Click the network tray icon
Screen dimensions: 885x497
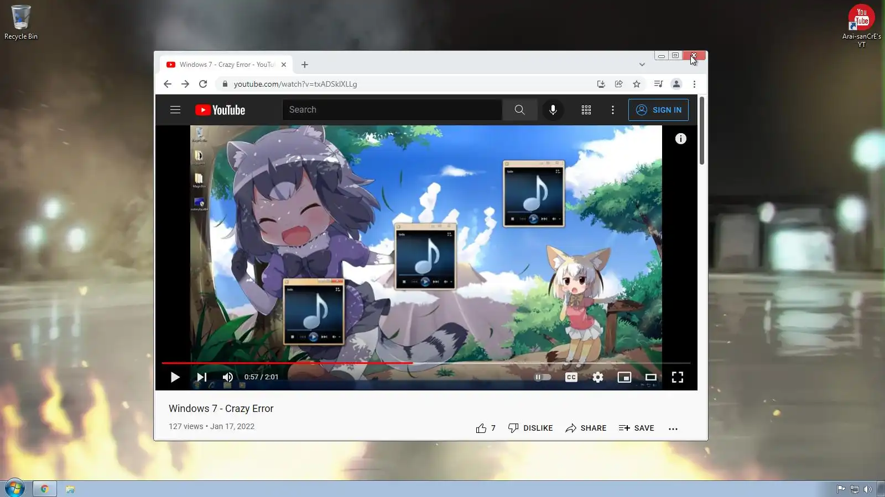click(855, 489)
